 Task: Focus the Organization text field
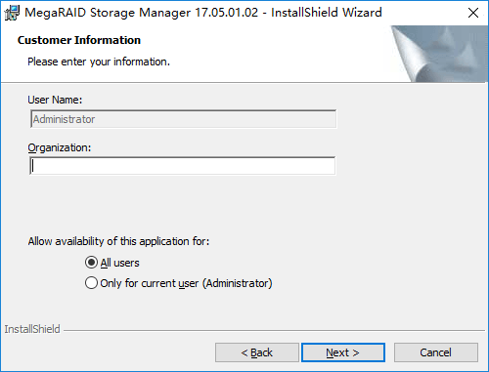click(x=183, y=166)
